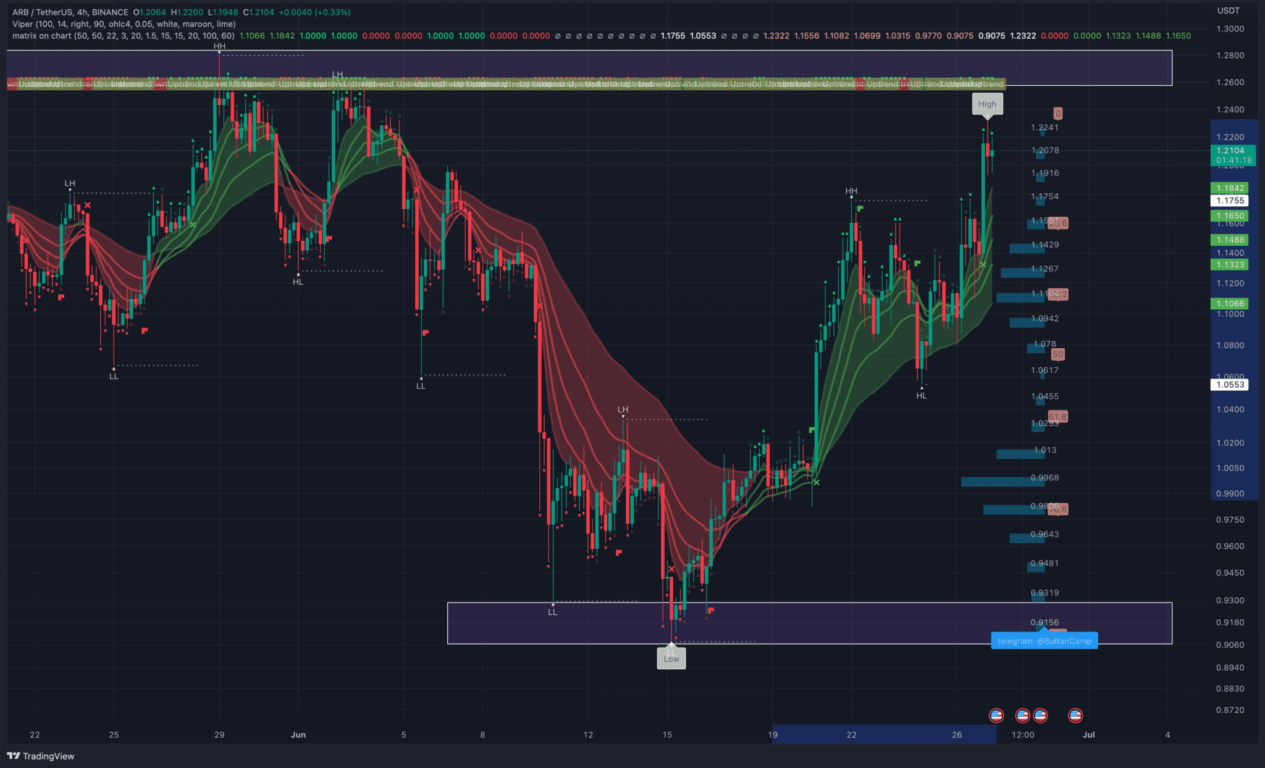Click the green 1.1650 price axis label
The image size is (1265, 768).
[x=1230, y=216]
